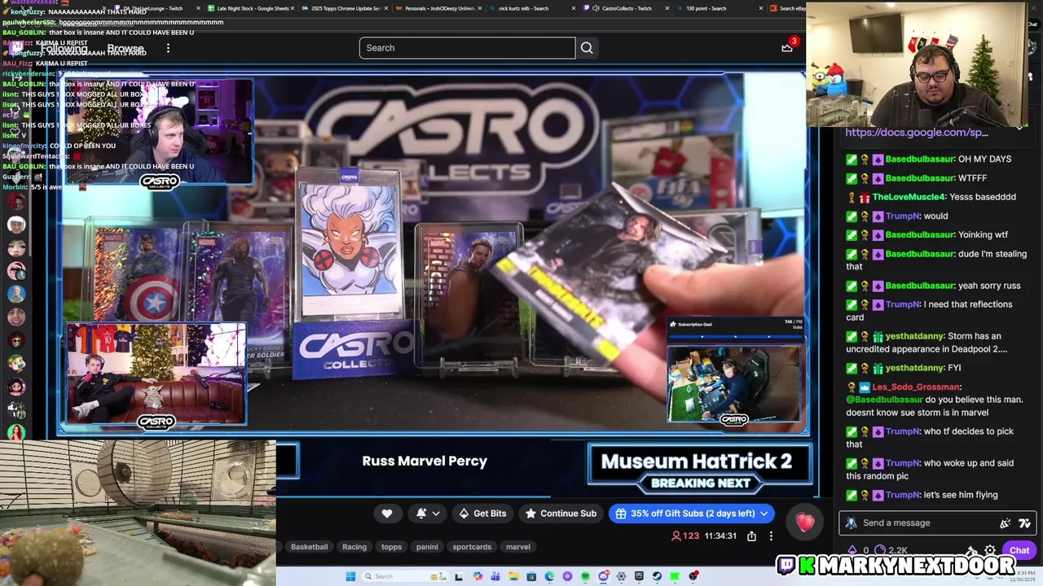Select the Racing tag
This screenshot has height=586, width=1043.
354,547
